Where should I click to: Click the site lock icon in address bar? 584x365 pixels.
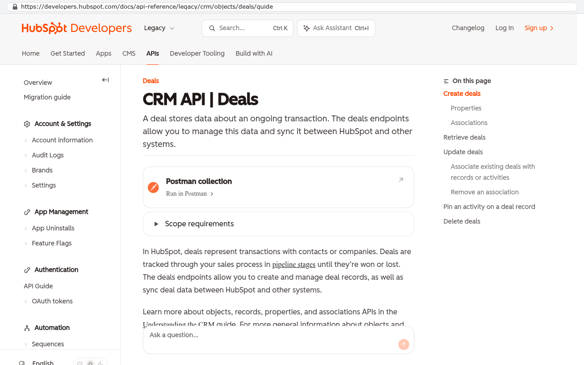[15, 7]
